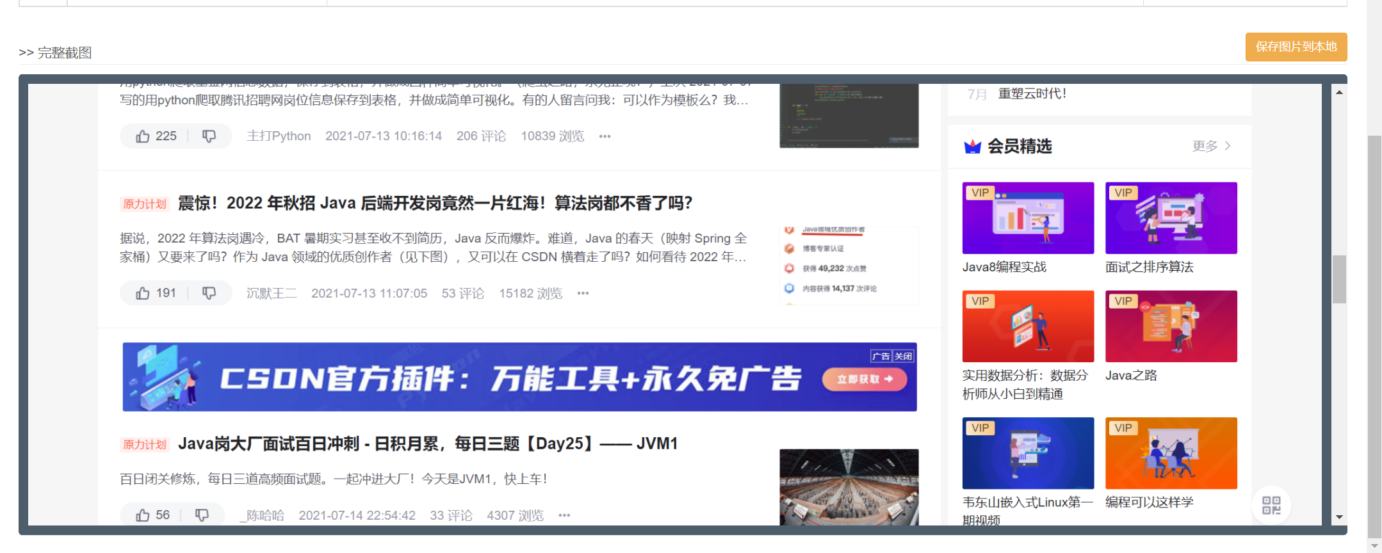The width and height of the screenshot is (1382, 553).
Task: View the 206 评论 comments
Action: [481, 136]
